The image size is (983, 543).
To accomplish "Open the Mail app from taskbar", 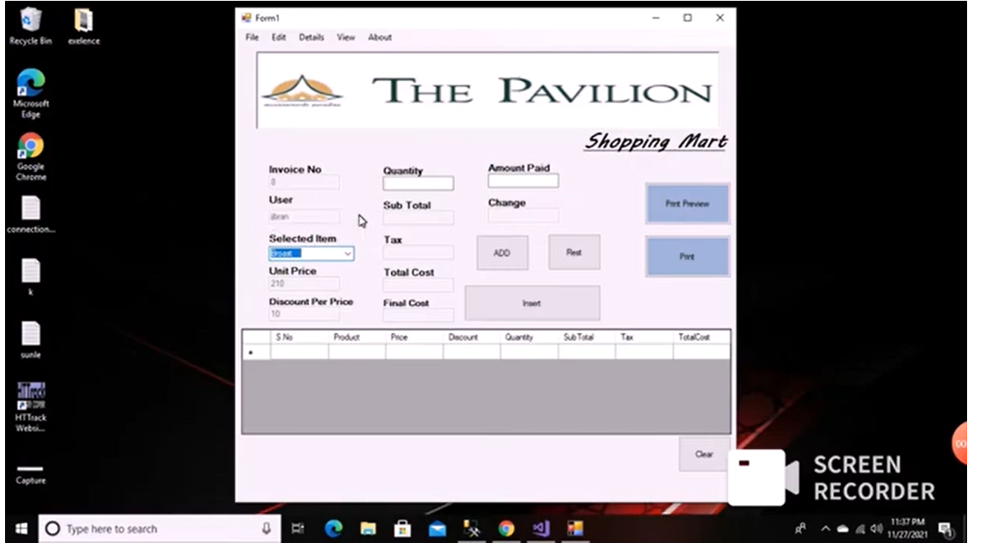I will [437, 529].
